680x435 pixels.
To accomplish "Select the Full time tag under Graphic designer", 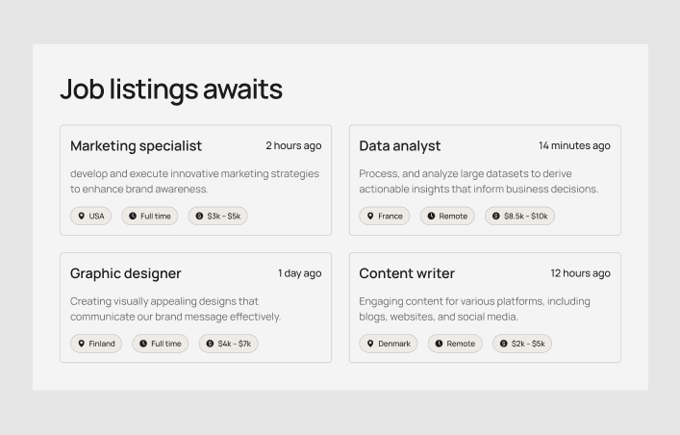I will click(160, 344).
